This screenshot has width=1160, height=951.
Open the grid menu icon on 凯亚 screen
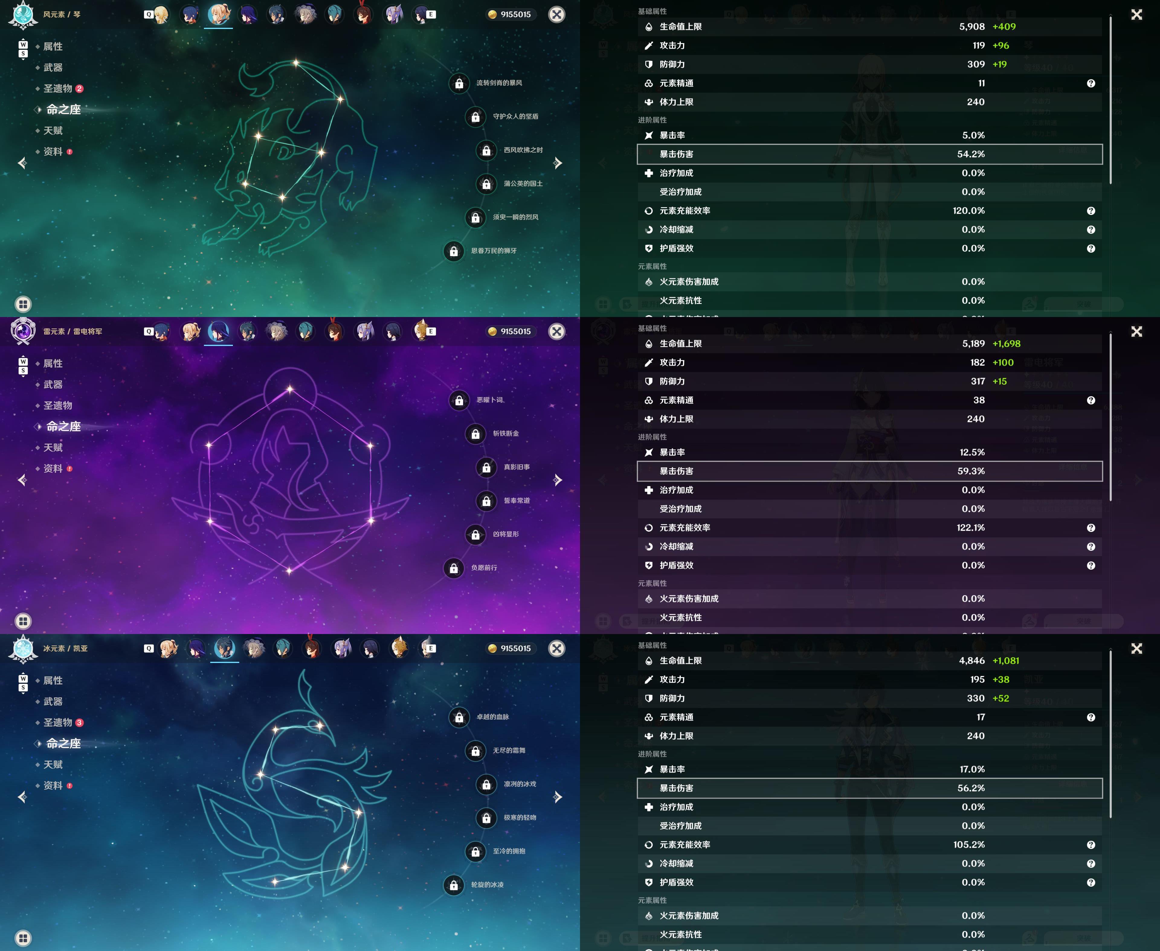tap(23, 938)
